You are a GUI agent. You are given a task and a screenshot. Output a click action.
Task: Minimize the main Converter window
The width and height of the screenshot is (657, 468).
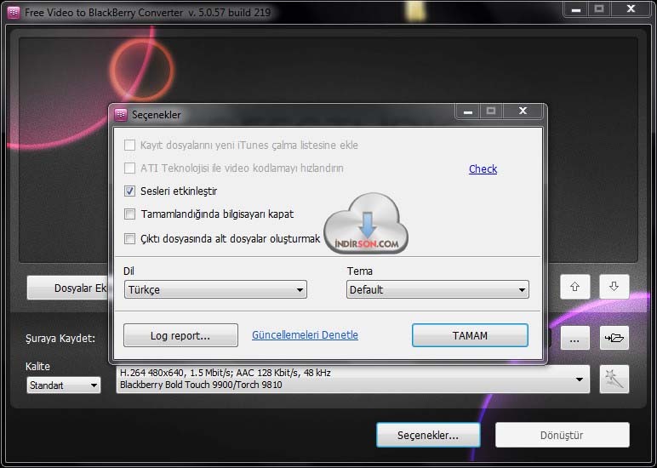point(576,9)
